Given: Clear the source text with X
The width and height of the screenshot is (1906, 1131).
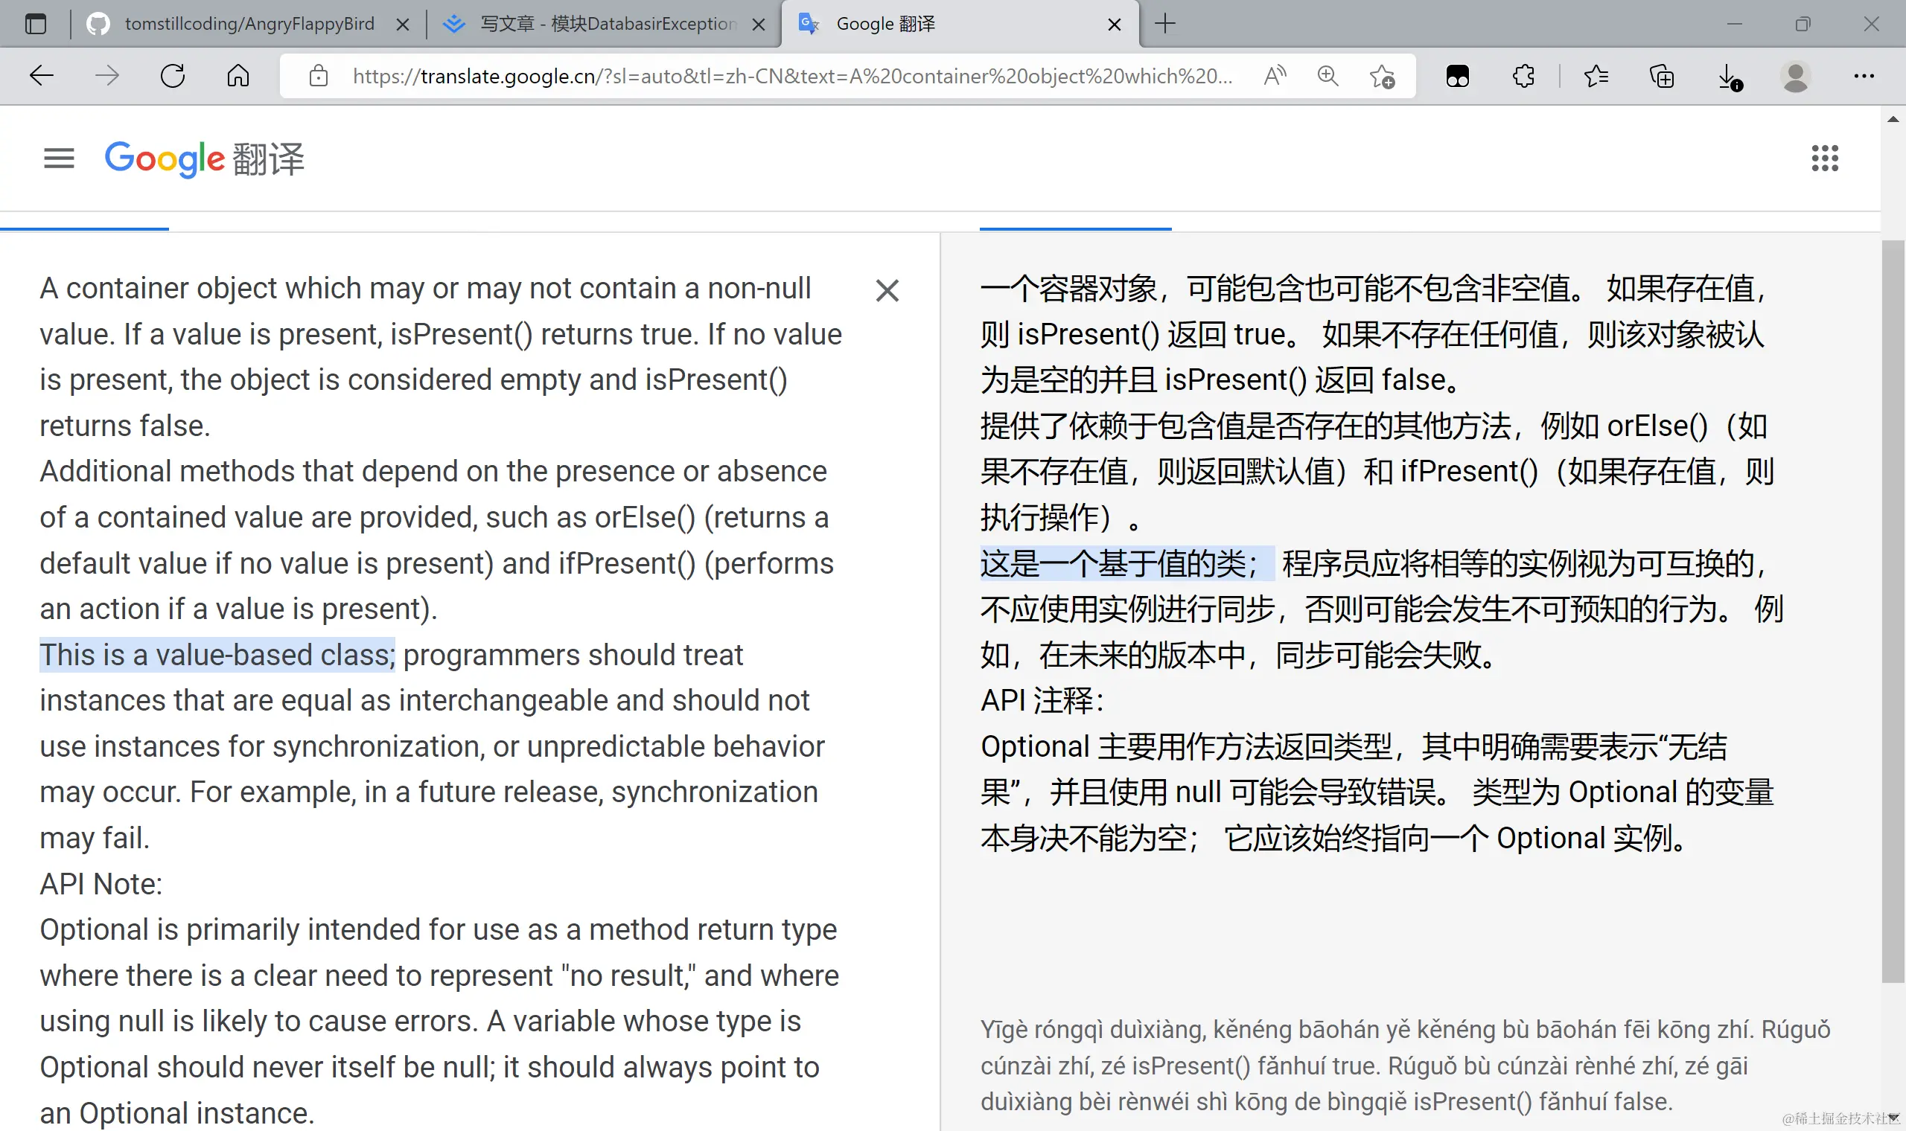Looking at the screenshot, I should point(887,290).
